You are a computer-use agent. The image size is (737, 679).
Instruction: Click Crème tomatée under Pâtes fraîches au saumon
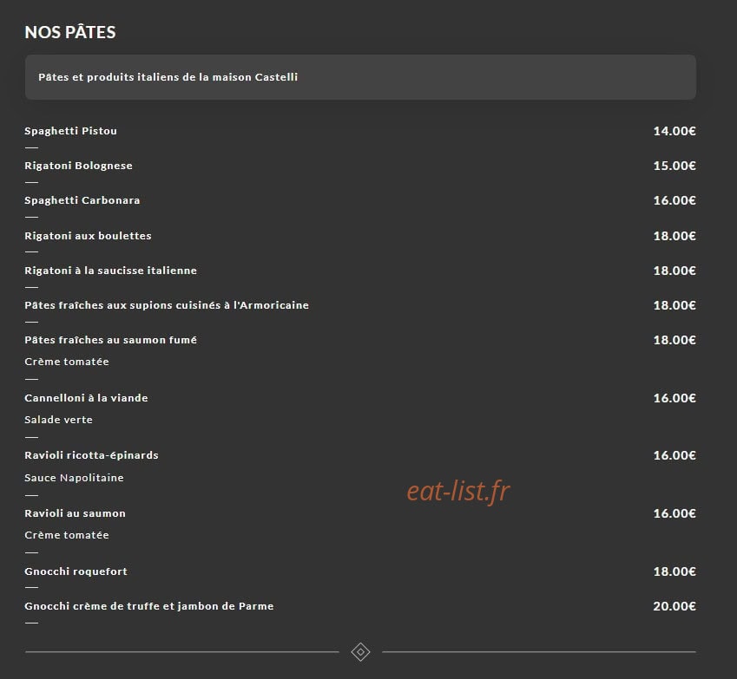[x=67, y=362]
